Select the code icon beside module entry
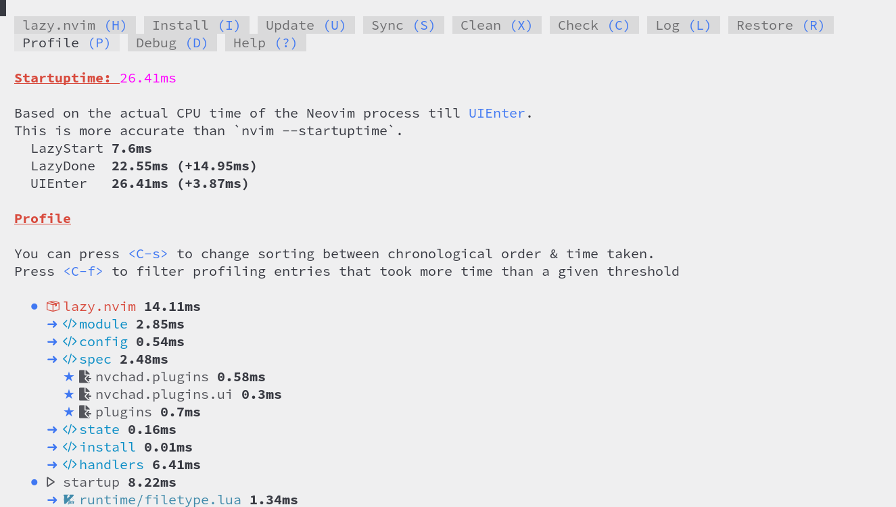This screenshot has width=896, height=507. [69, 324]
